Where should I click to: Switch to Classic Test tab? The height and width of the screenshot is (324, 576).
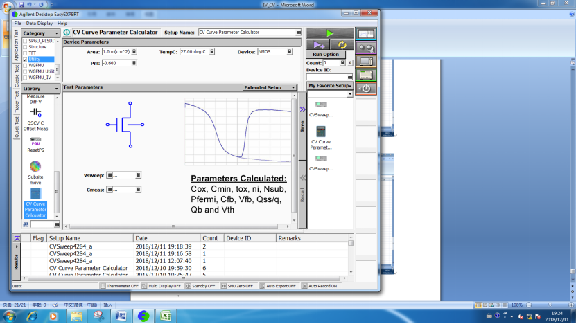(x=16, y=76)
